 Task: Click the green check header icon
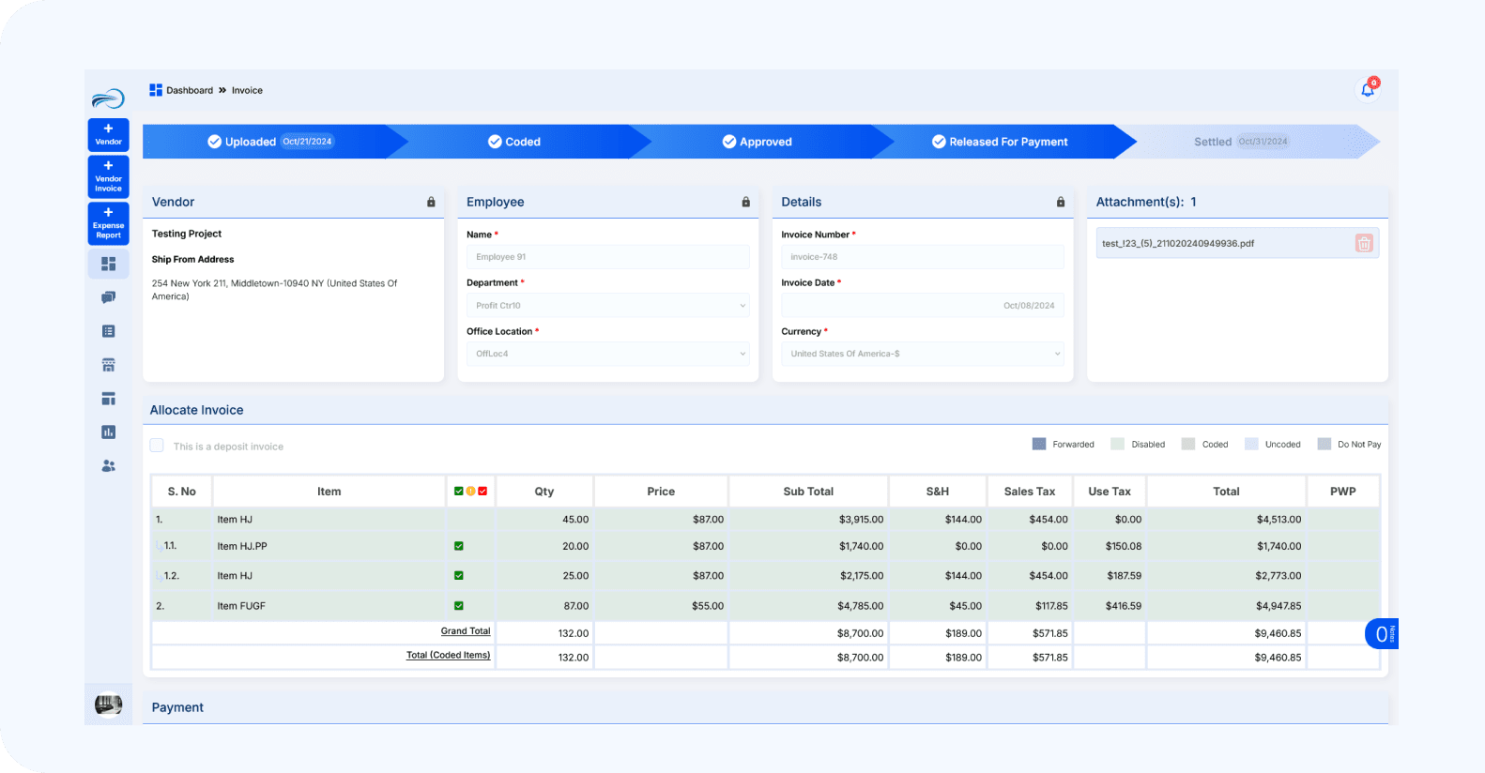[459, 491]
